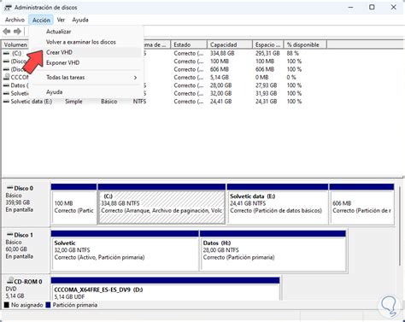The image size is (405, 322).
Task: Sort by the Estado column header
Action: pos(189,44)
